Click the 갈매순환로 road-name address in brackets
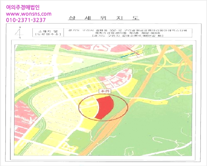207x166 pixels. 128,36
